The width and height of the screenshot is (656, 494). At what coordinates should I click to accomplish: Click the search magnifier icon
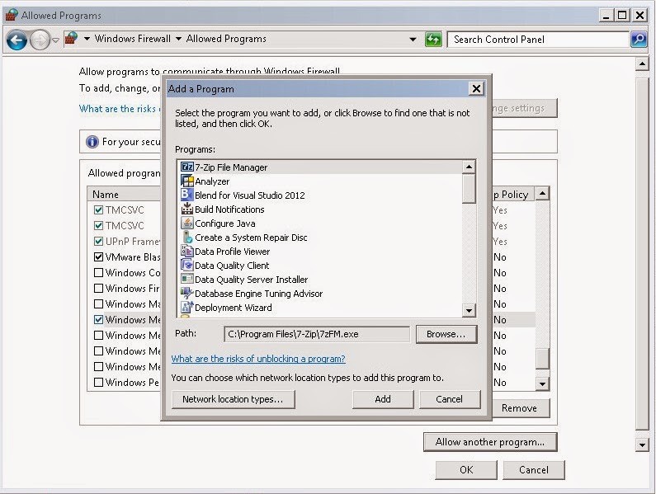(639, 40)
